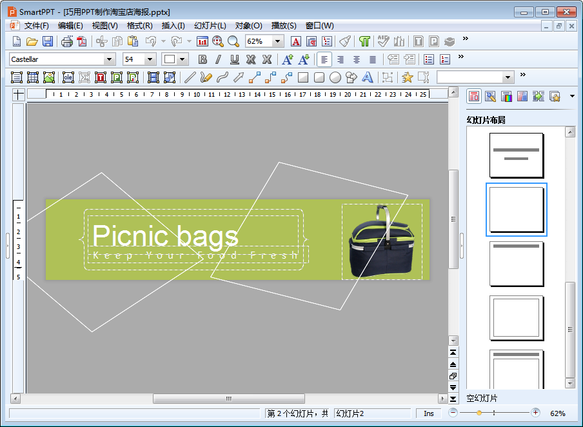
Task: Run spell check using the ABC checkmark icon
Action: tap(383, 41)
